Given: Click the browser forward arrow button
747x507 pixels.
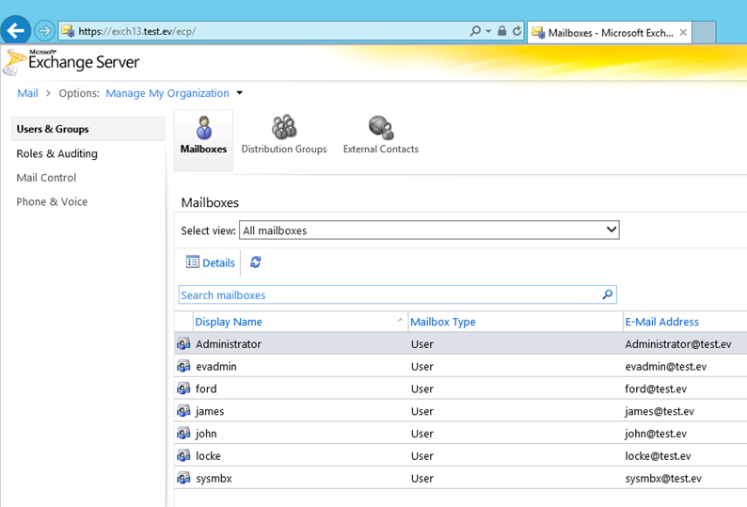Looking at the screenshot, I should coord(45,31).
